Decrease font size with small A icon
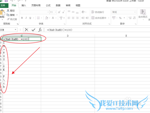The width and height of the screenshot is (150, 113). (63, 12)
